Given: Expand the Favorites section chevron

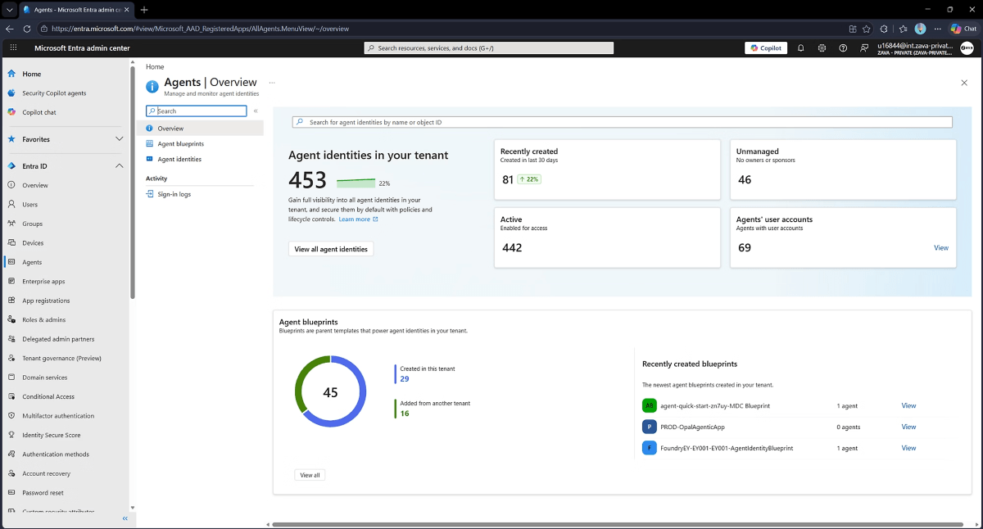Looking at the screenshot, I should click(x=119, y=139).
